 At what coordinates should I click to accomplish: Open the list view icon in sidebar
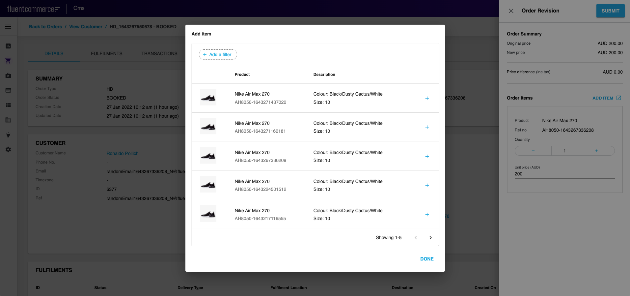(x=8, y=105)
